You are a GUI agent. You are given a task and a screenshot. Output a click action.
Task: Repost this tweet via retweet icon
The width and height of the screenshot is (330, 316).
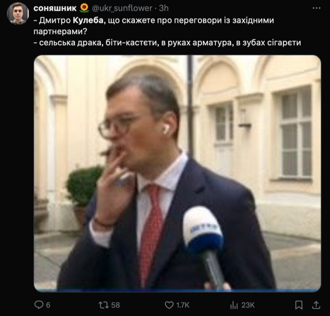(103, 305)
